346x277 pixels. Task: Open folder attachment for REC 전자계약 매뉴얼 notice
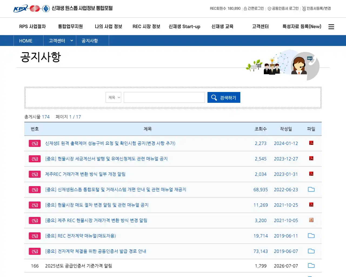click(311, 236)
